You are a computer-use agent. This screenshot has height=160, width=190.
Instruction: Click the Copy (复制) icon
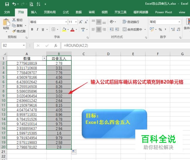[14, 25]
